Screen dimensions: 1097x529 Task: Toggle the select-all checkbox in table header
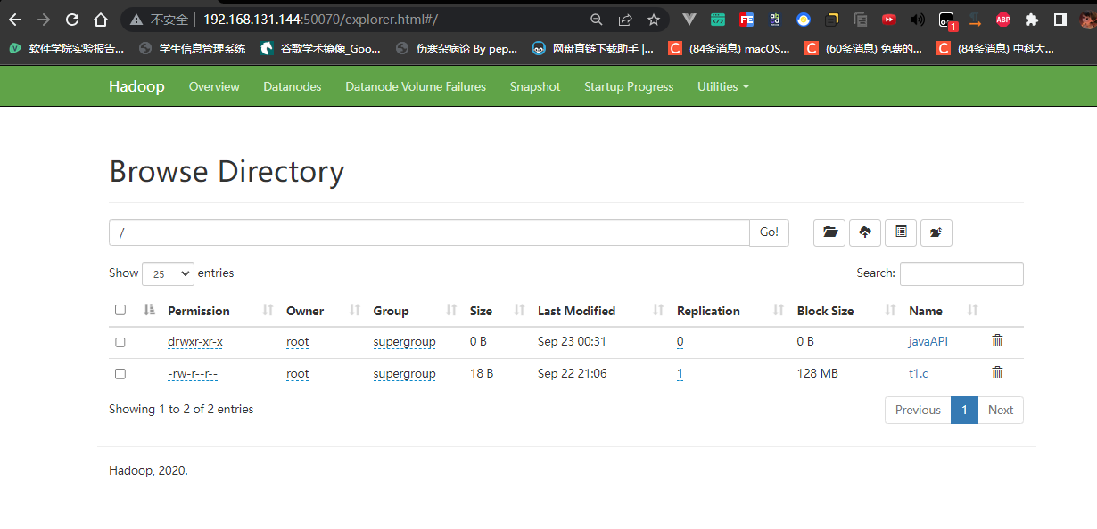click(x=120, y=310)
